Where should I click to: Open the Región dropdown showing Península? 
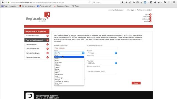click(x=102, y=53)
